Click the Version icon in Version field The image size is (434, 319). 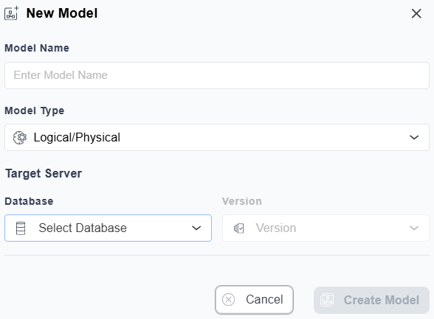tap(239, 228)
